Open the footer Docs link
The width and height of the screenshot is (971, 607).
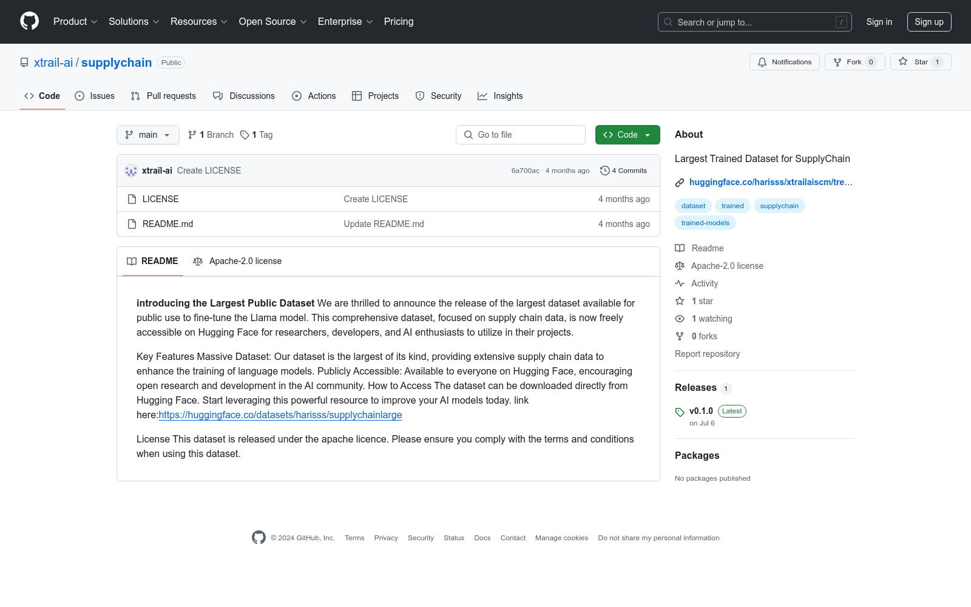[x=482, y=538]
